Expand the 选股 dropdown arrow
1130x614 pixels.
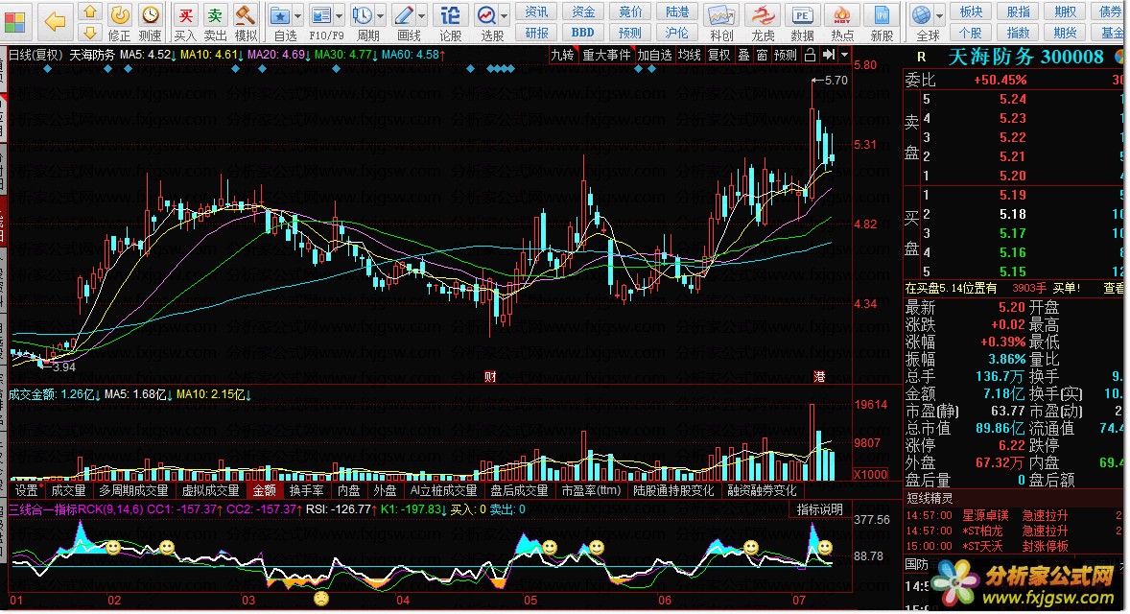(x=504, y=16)
